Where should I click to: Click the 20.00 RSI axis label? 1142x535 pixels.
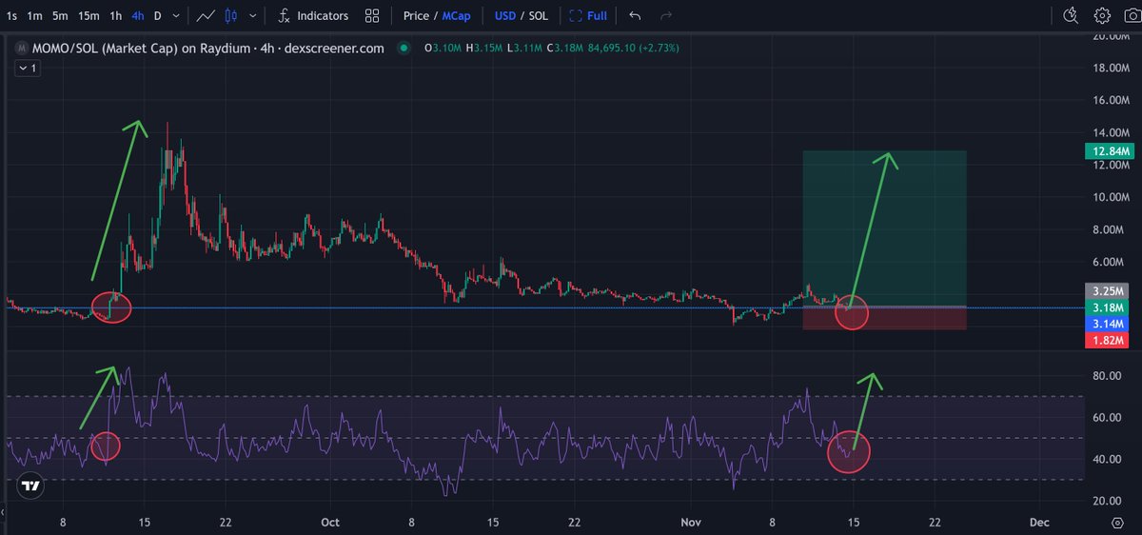click(1109, 501)
